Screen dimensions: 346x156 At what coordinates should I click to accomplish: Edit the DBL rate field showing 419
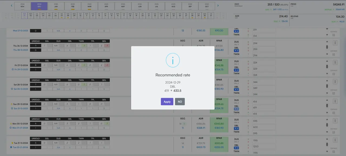tap(264, 108)
